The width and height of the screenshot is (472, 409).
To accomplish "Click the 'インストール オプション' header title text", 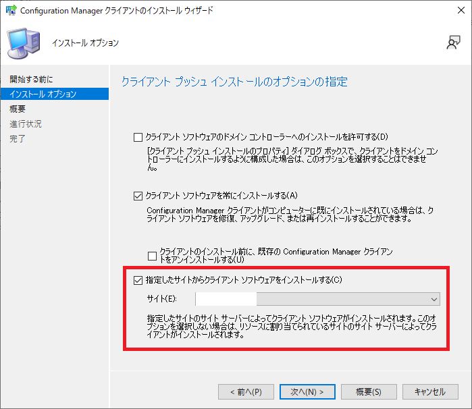I will pos(86,43).
